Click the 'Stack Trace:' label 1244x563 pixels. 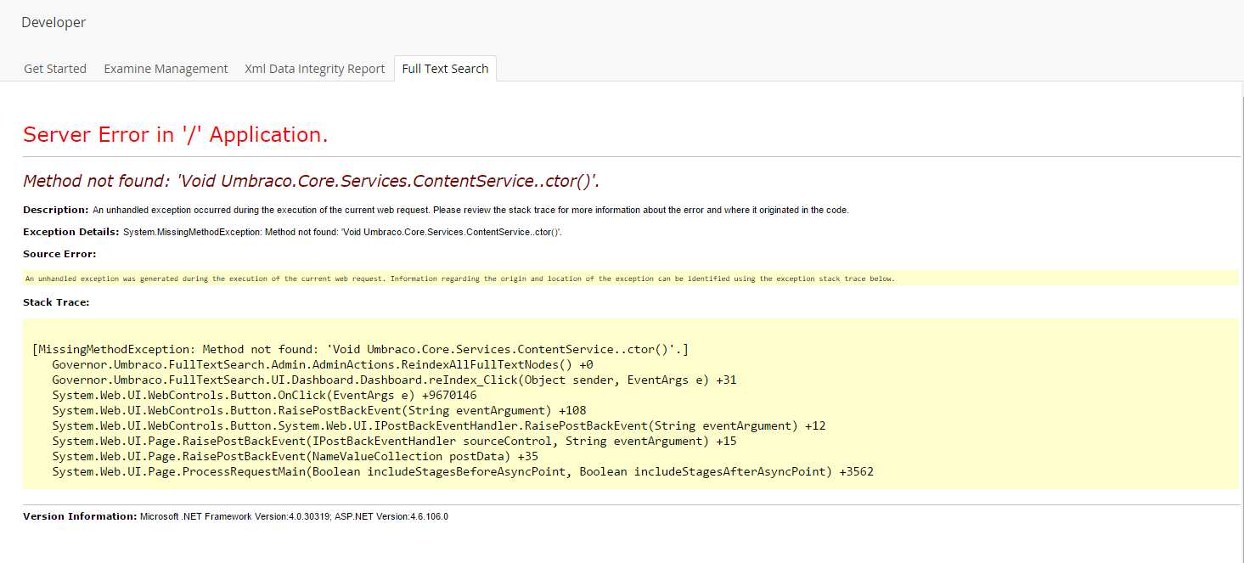[56, 302]
